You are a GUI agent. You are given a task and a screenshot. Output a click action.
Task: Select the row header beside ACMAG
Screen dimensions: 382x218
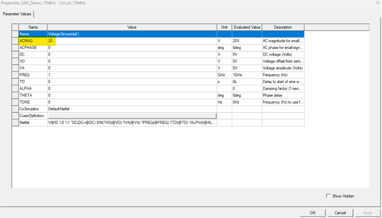click(15, 41)
